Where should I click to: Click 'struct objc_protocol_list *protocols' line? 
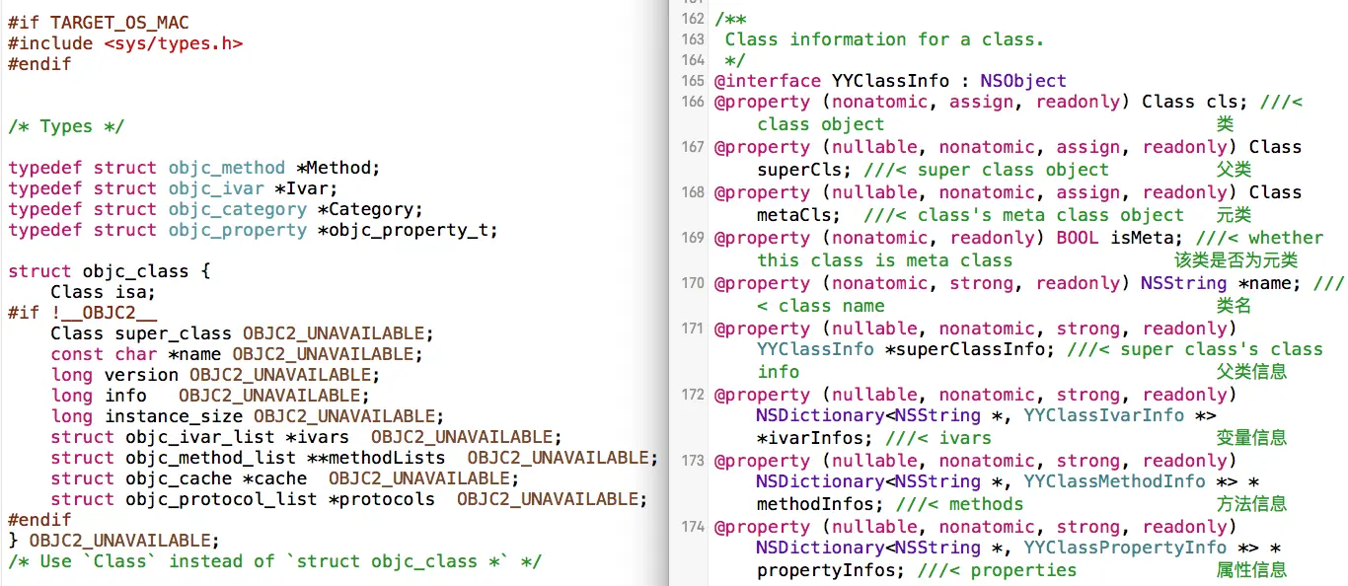[x=243, y=499]
